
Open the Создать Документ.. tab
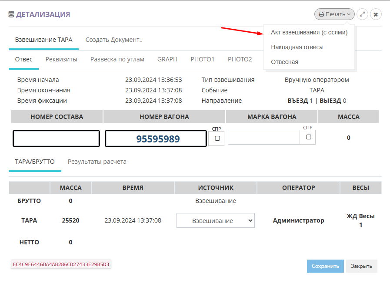click(x=114, y=40)
